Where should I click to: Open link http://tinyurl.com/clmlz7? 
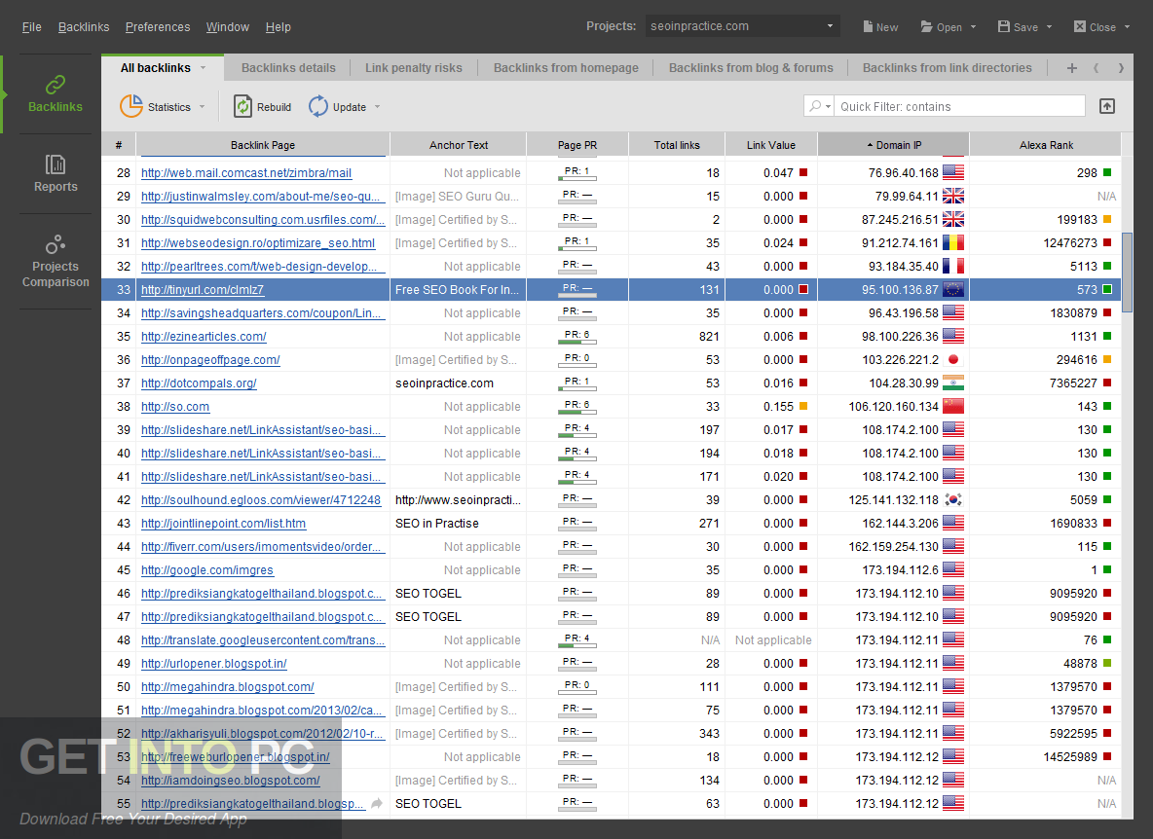203,289
